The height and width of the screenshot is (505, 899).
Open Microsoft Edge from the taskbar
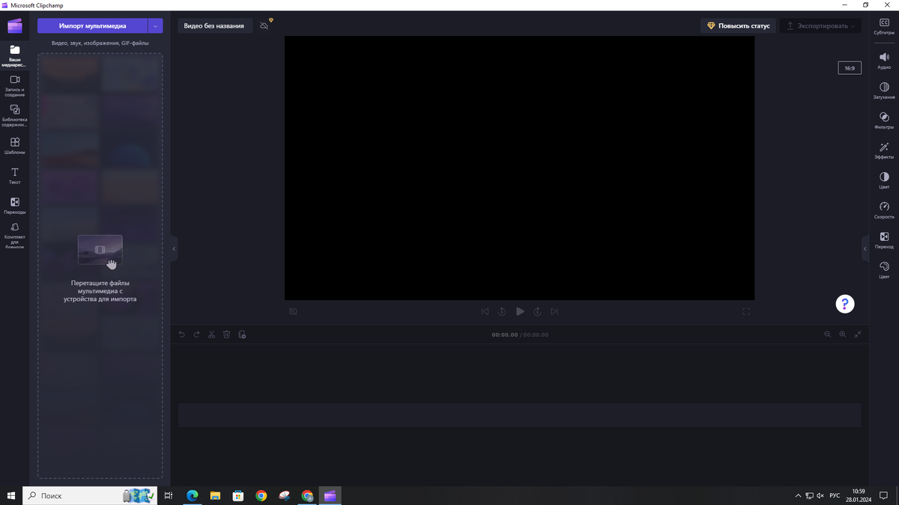[x=192, y=495]
